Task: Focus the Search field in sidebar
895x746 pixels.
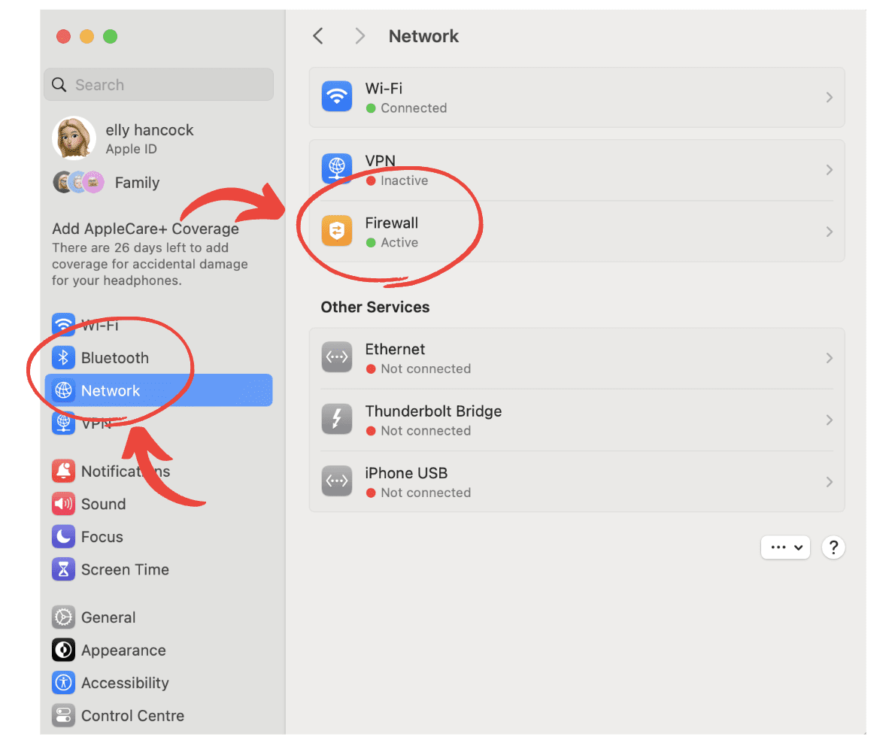Action: pos(159,84)
